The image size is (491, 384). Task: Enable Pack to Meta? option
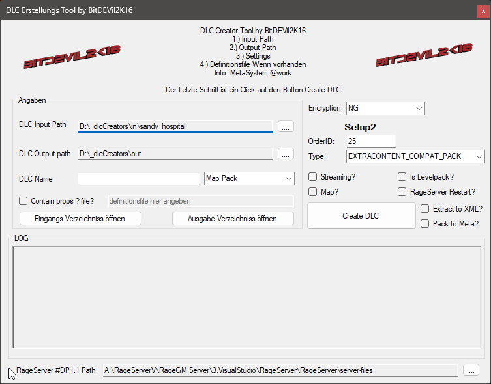[425, 224]
